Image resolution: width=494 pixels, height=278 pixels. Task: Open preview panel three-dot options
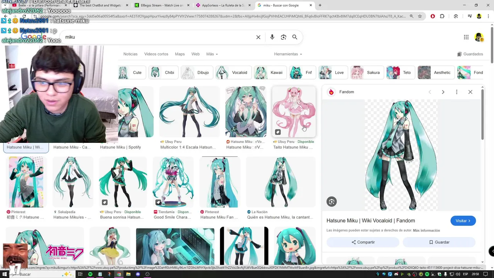[457, 92]
